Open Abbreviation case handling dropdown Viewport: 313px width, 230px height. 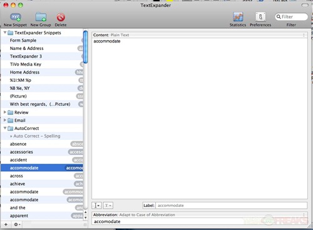(x=200, y=215)
